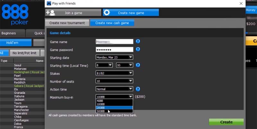Image resolution: width=257 pixels, height=129 pixels.
Task: Choose 100BB from the buy-in list
Action: (114, 104)
